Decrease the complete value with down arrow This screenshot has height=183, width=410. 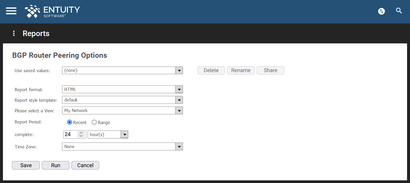81,136
